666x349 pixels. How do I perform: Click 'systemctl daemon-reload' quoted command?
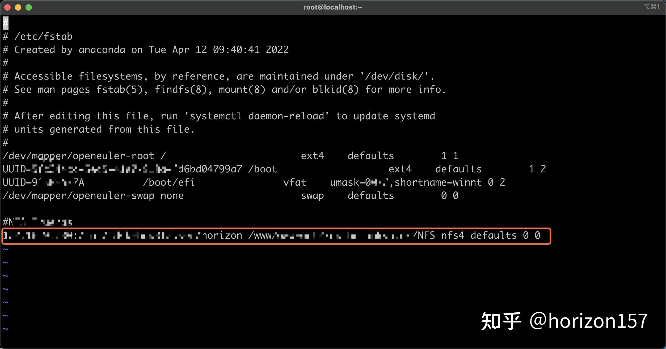point(256,116)
